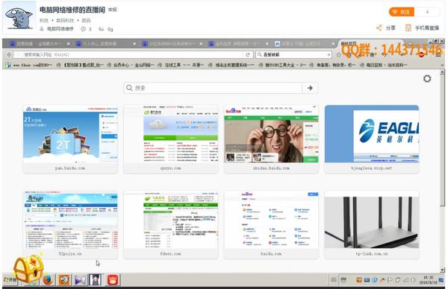Open 手机看直播 phone viewing option
The width and height of the screenshot is (448, 289).
[422, 28]
